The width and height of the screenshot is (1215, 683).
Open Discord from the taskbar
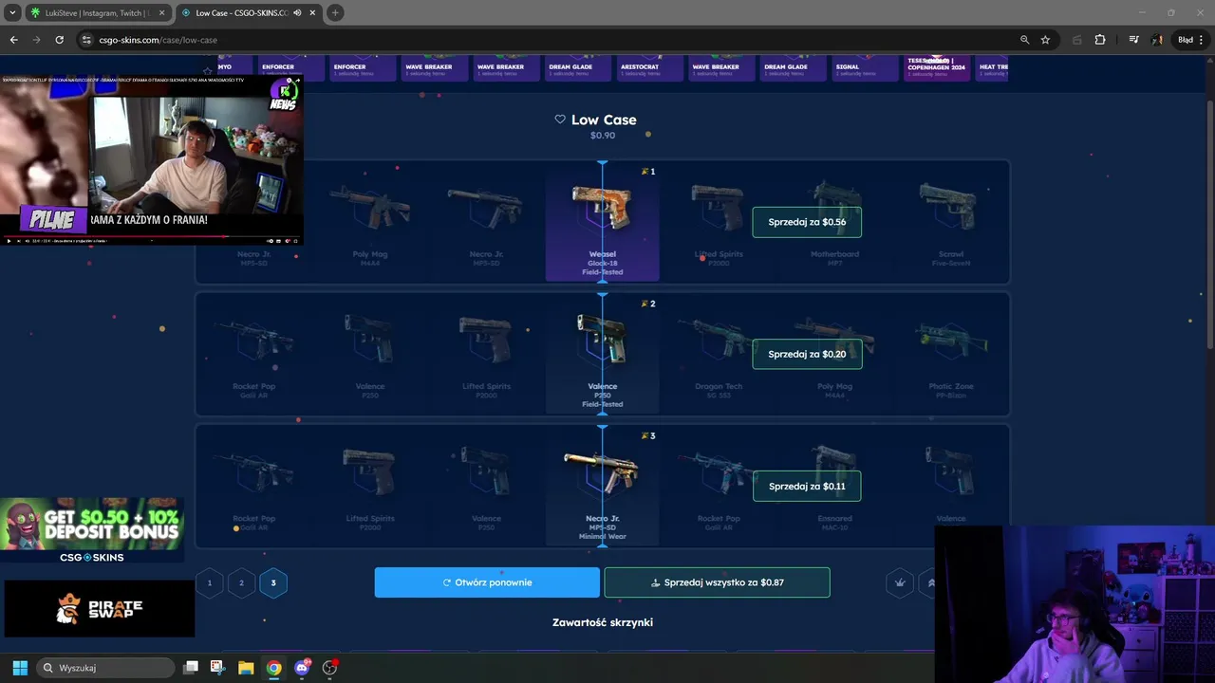(x=303, y=668)
